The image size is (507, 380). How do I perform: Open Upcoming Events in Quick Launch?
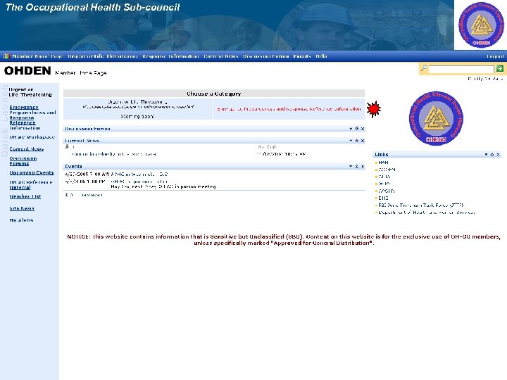pos(32,173)
